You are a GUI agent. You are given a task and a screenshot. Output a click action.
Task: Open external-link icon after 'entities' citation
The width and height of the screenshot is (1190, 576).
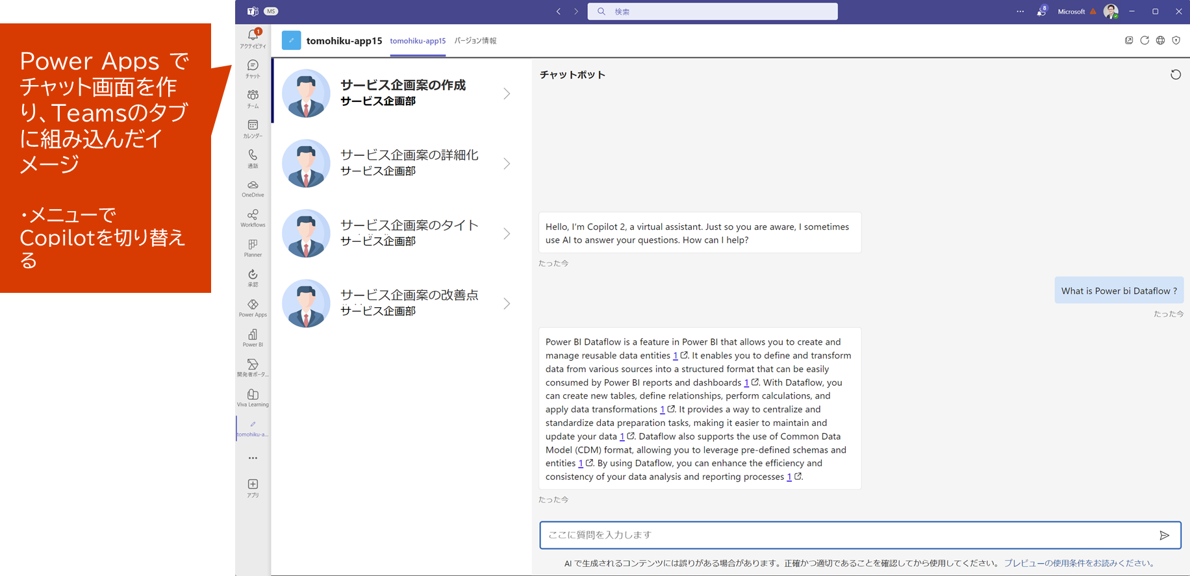click(x=589, y=463)
